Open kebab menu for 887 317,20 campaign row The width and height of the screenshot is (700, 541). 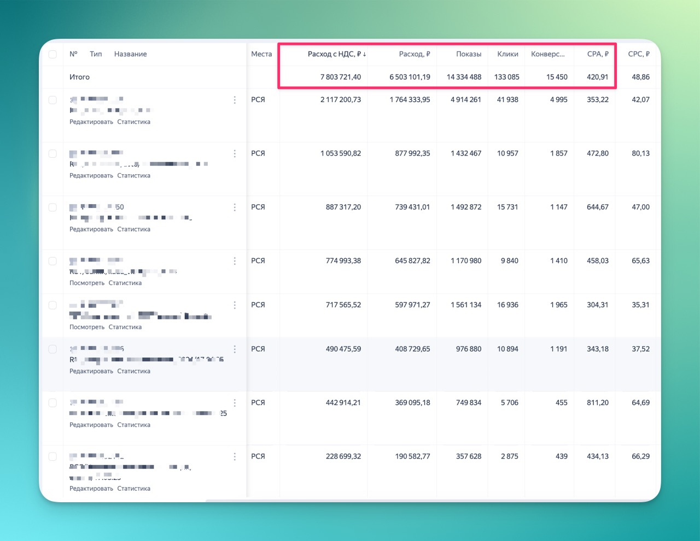(x=235, y=207)
